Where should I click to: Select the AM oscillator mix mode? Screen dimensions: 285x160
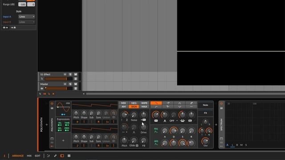(x=123, y=107)
